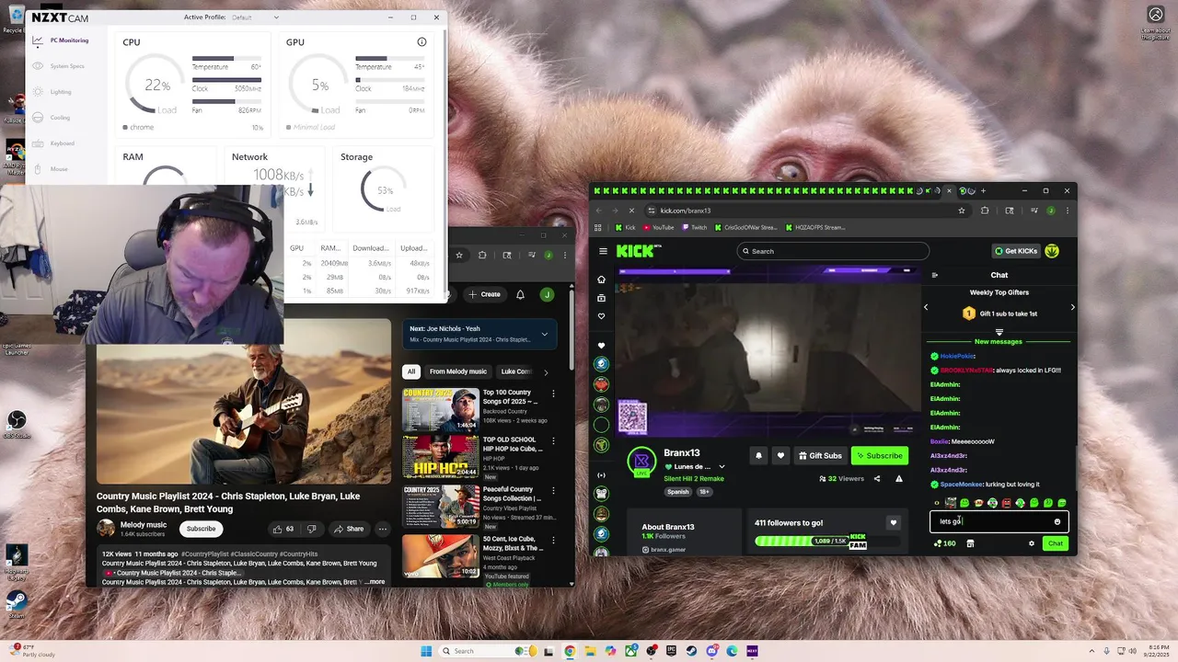The height and width of the screenshot is (662, 1178).
Task: Open Kick hamburger sidebar menu
Action: (x=603, y=251)
